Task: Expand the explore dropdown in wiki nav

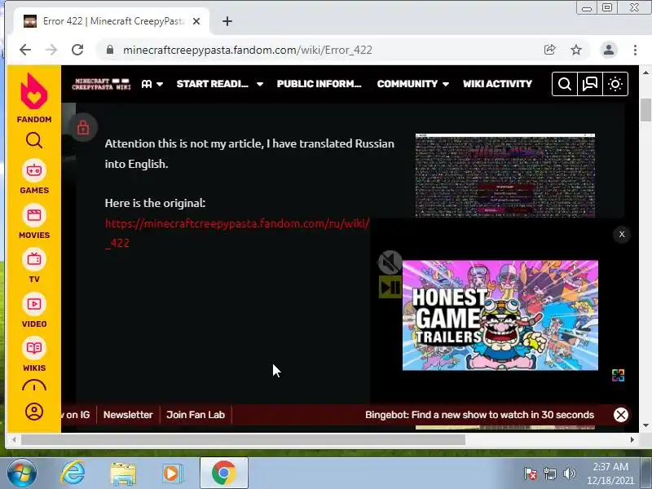Action: point(152,84)
